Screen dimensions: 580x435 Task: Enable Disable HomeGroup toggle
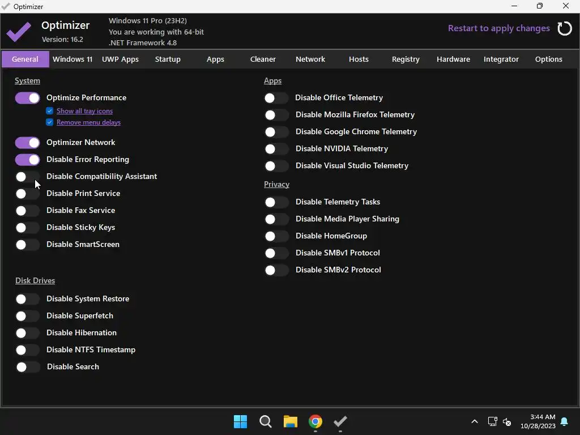276,236
